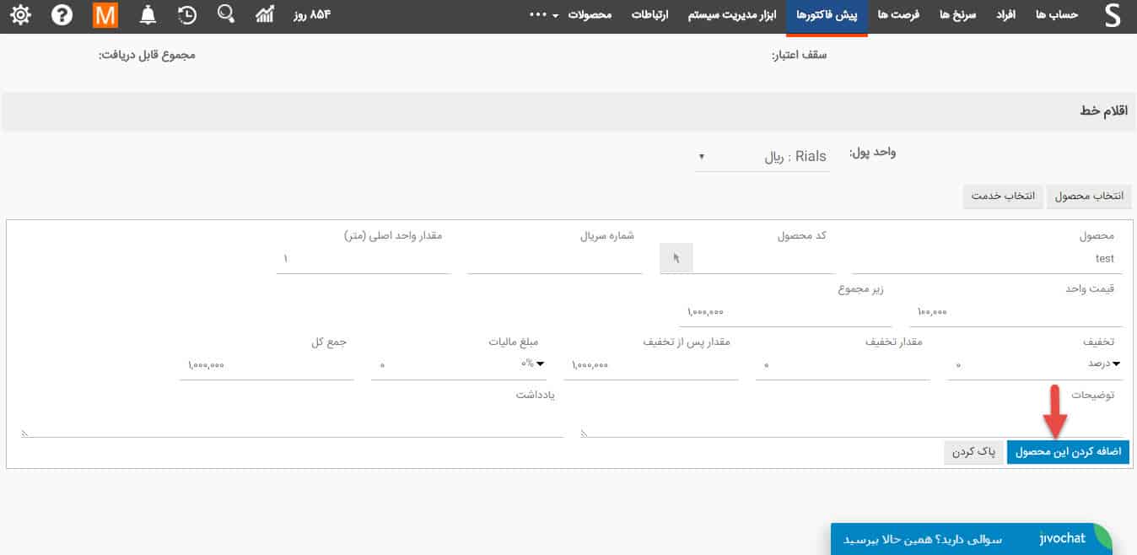
Task: Click the شماره سریال input field
Action: tap(555, 259)
